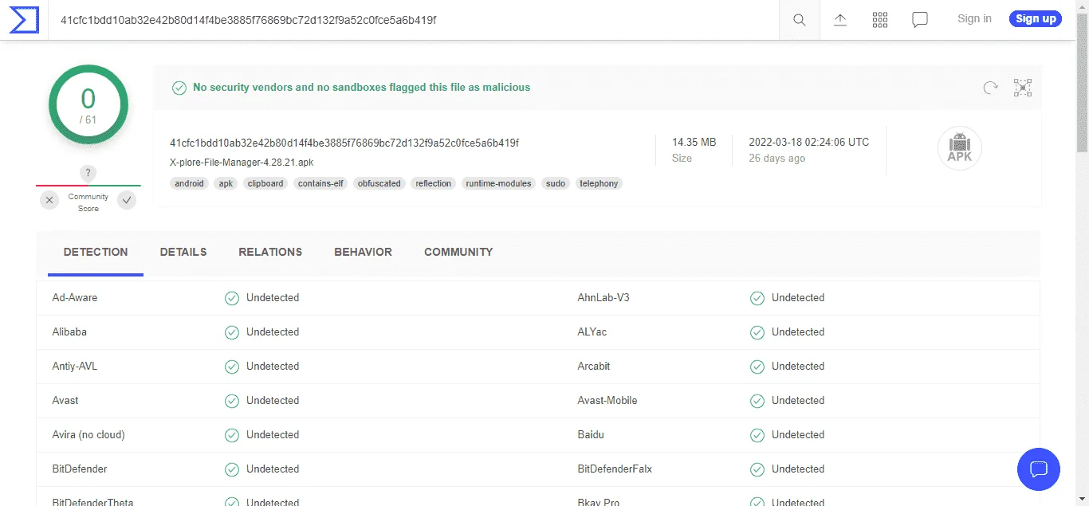Screen dimensions: 1089x506
Task: Click the Sign in link
Action: 974,19
